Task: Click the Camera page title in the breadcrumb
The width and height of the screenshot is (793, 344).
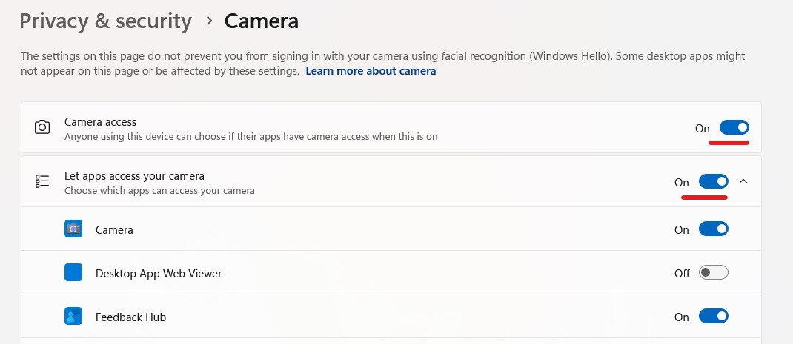Action: [262, 21]
